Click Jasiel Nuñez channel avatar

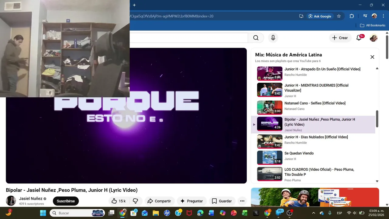[11, 201]
